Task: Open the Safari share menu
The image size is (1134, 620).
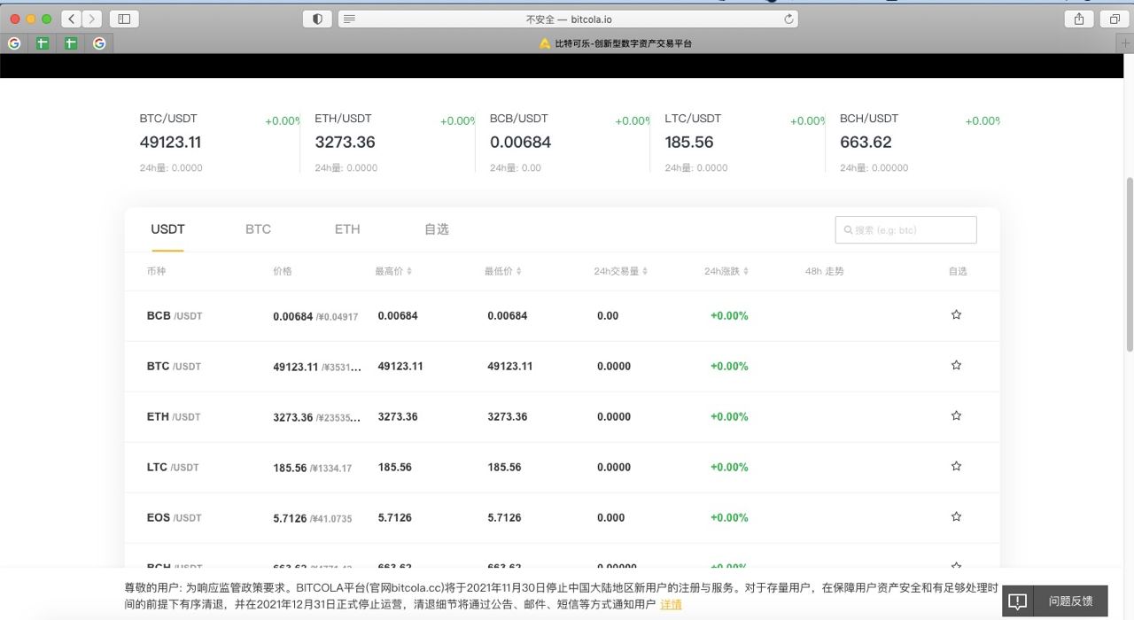Action: (x=1079, y=19)
